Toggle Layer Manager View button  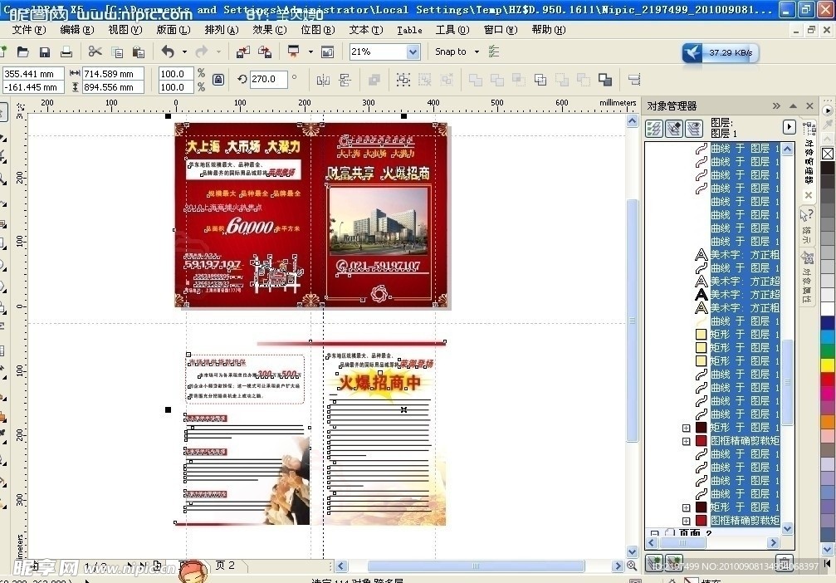pos(694,128)
